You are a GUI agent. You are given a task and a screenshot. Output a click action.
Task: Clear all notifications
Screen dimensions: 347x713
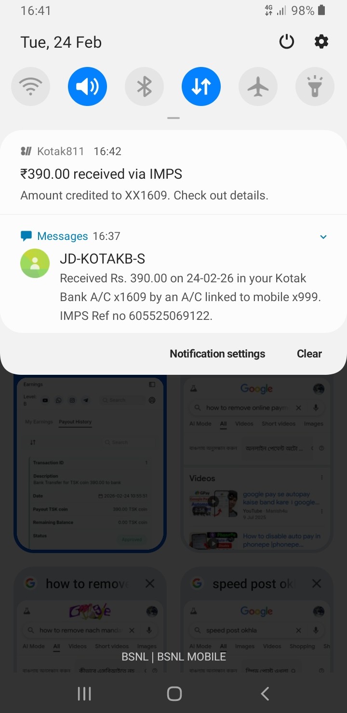(309, 354)
